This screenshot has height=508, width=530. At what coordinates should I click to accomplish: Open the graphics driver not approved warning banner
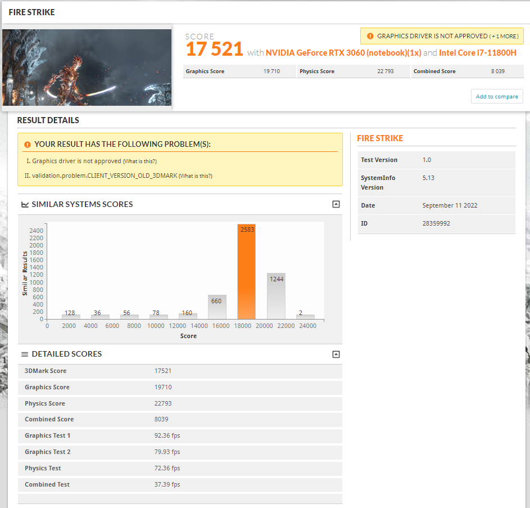[x=442, y=36]
